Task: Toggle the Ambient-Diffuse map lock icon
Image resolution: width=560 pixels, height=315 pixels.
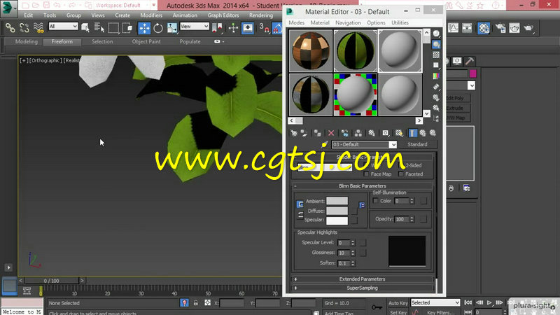Action: pyautogui.click(x=362, y=205)
